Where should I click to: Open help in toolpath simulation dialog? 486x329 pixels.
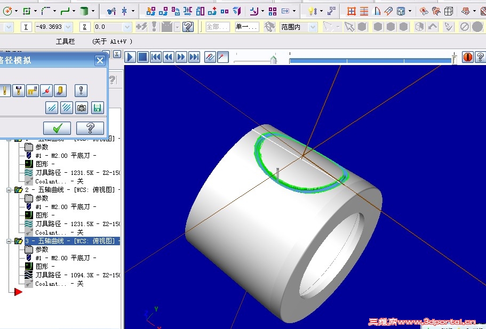[x=90, y=128]
